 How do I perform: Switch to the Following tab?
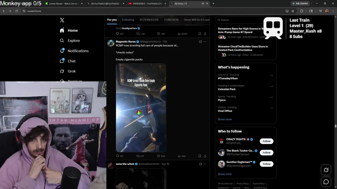[128, 20]
